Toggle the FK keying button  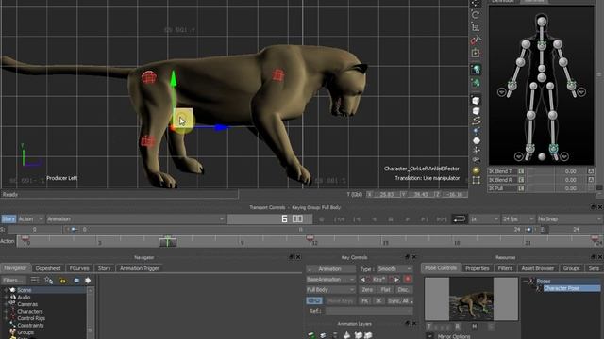point(365,301)
